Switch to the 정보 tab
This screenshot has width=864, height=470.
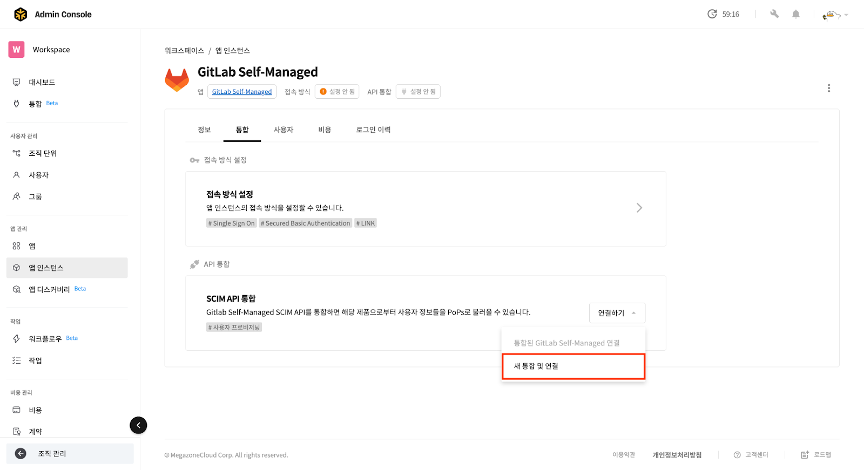click(x=204, y=130)
